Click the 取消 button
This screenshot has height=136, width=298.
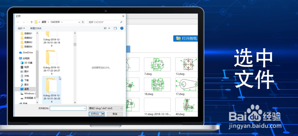[x=115, y=114]
